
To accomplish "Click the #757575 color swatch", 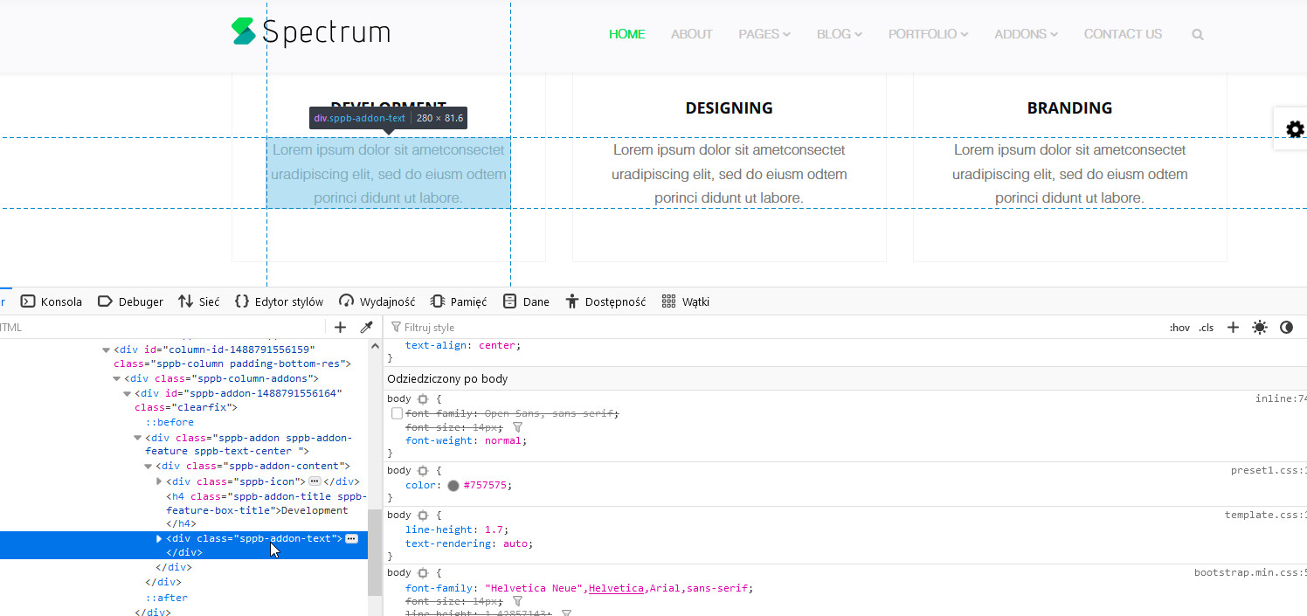I will pyautogui.click(x=453, y=486).
